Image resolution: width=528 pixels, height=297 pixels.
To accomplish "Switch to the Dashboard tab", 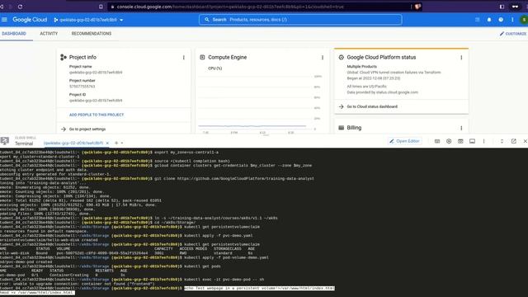I will pos(14,34).
